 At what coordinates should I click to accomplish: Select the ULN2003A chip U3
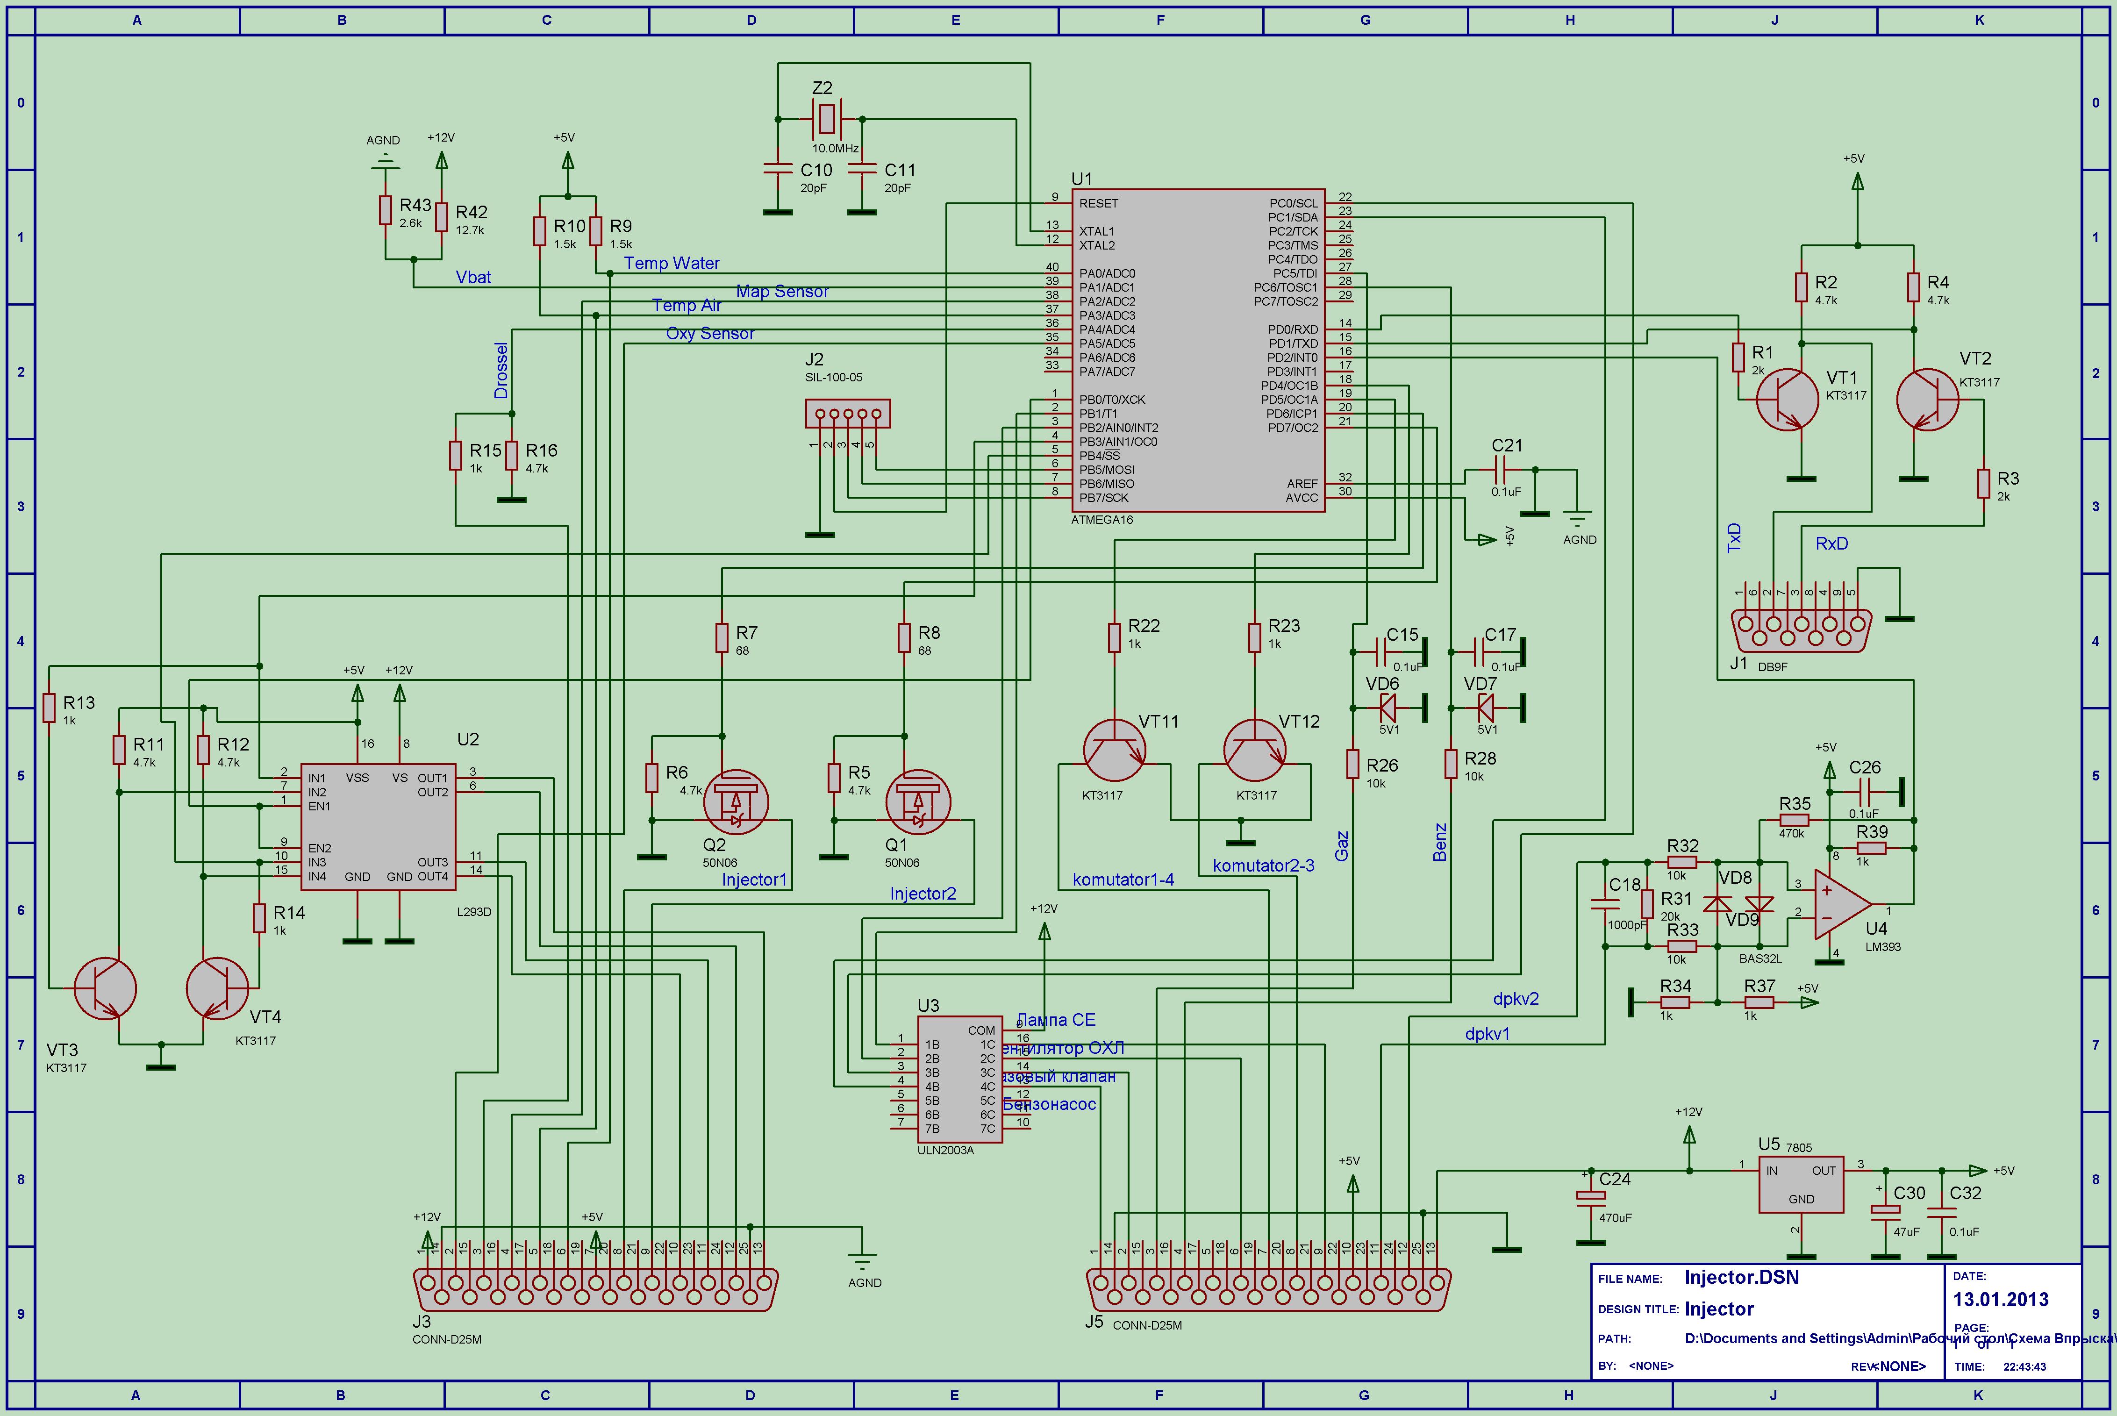coord(959,1079)
